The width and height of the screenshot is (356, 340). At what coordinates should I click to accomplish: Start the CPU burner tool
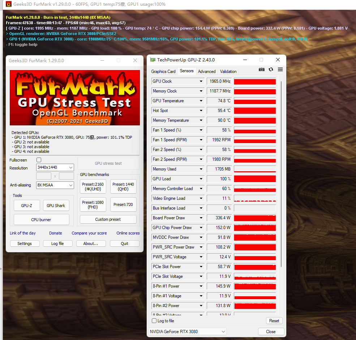pos(41,219)
